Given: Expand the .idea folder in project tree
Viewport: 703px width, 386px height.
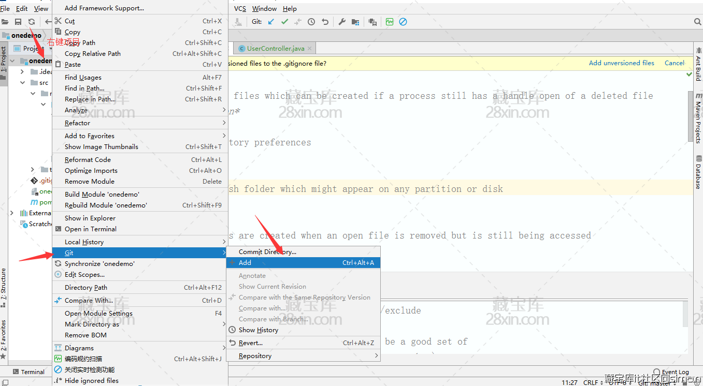Looking at the screenshot, I should click(22, 72).
